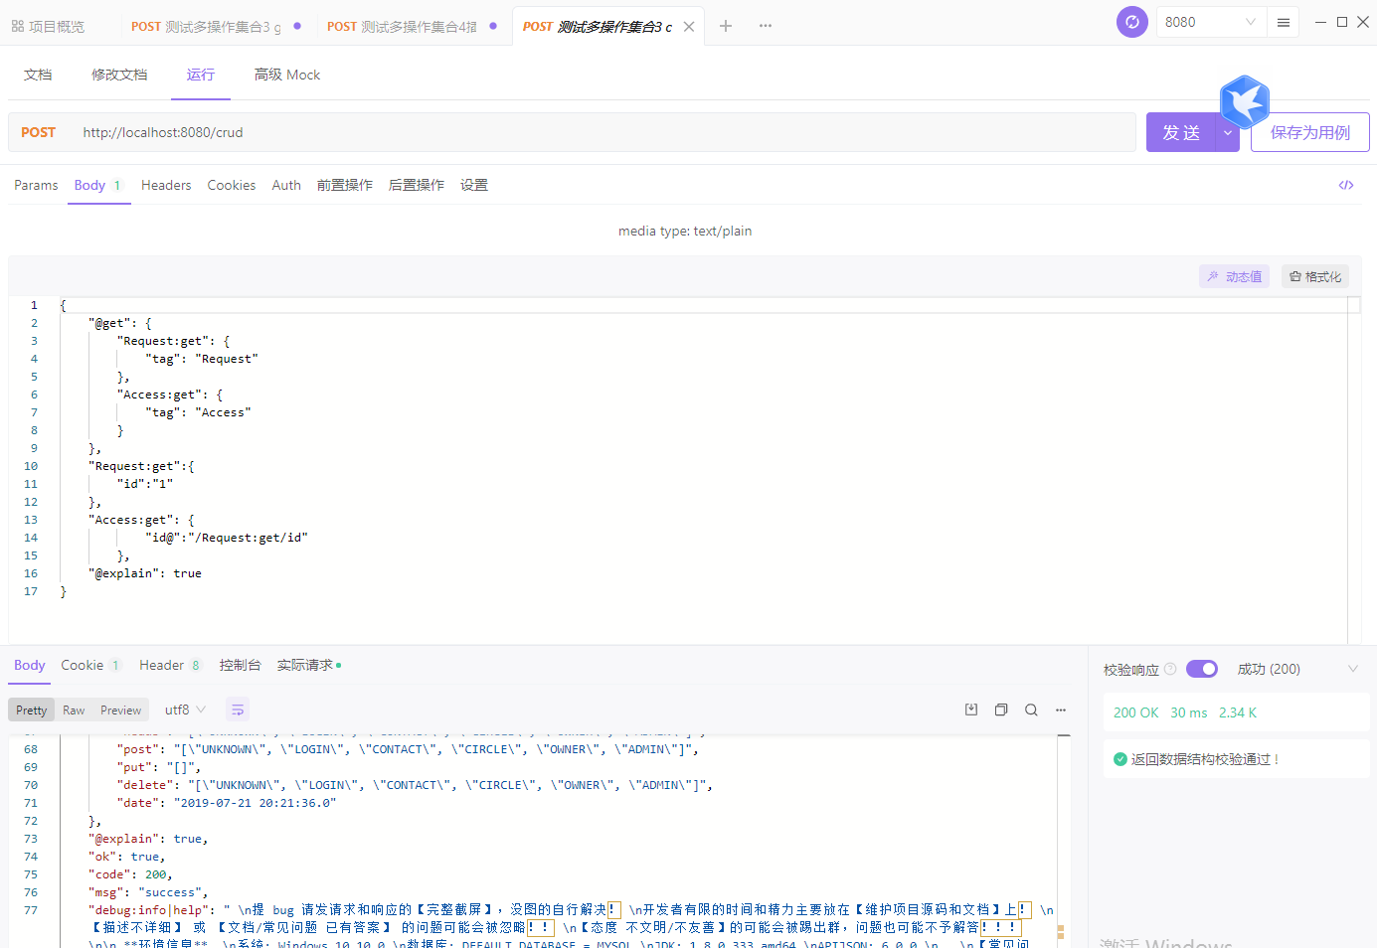Expand the send button dropdown arrow
This screenshot has width=1377, height=948.
[x=1228, y=132]
